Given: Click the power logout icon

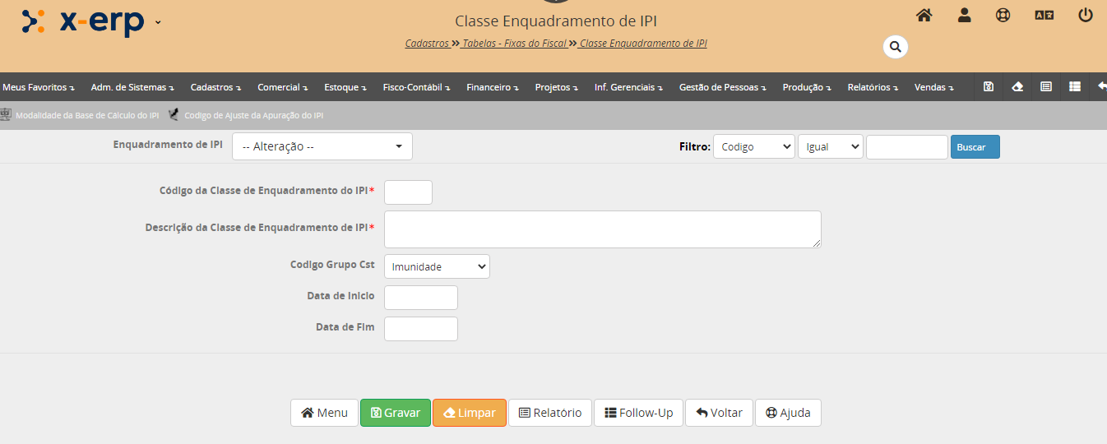Looking at the screenshot, I should coord(1085,15).
